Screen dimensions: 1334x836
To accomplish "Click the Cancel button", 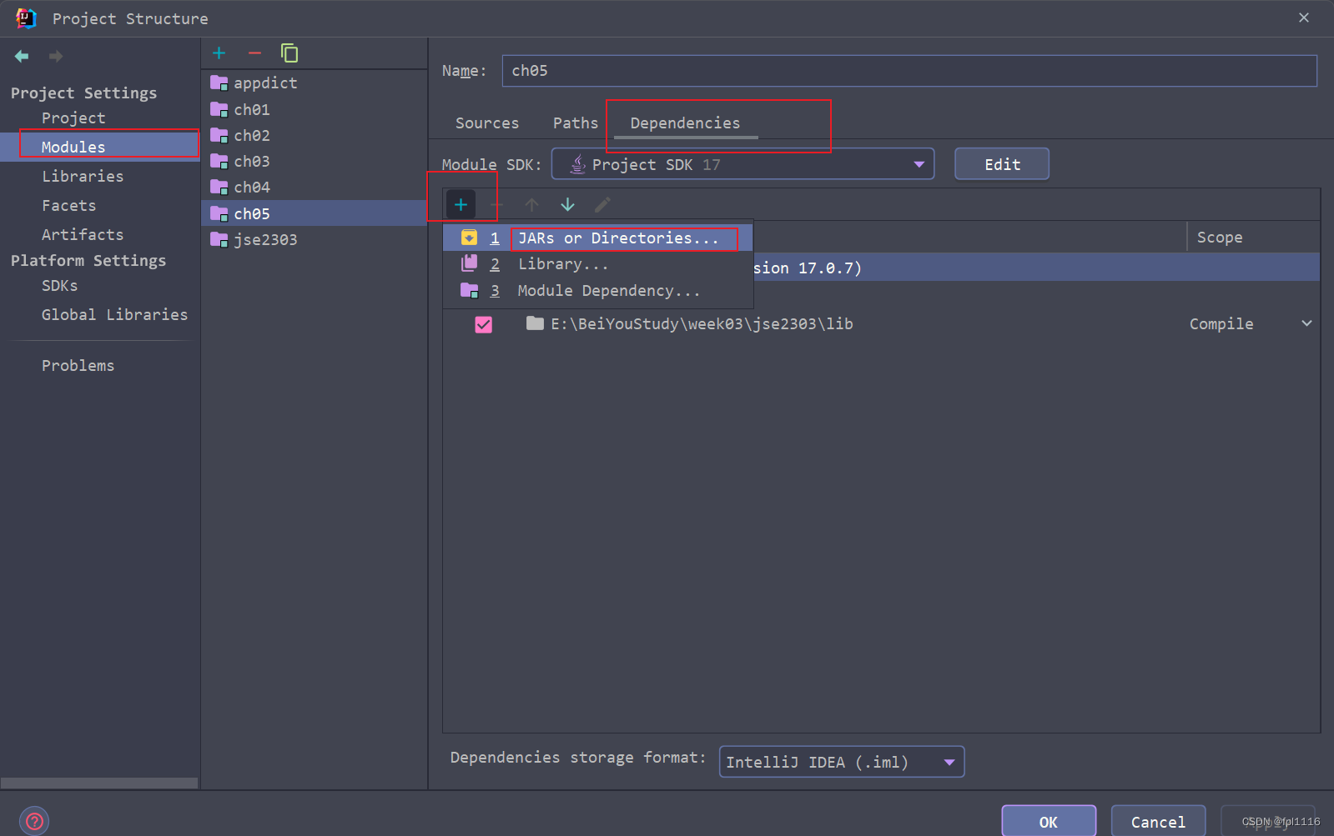I will point(1158,822).
